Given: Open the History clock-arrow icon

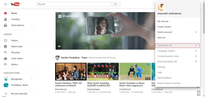Looking at the screenshot, I should [x=5, y=41].
